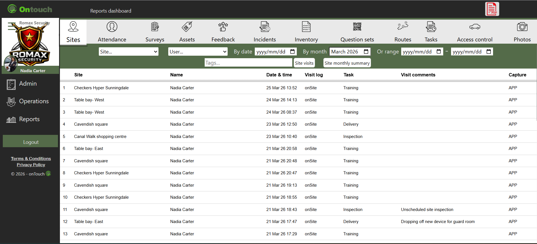Click the Site monthly summary button

tap(347, 63)
